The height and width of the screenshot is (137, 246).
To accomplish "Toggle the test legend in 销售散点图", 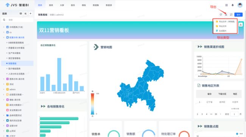I will (239, 134).
